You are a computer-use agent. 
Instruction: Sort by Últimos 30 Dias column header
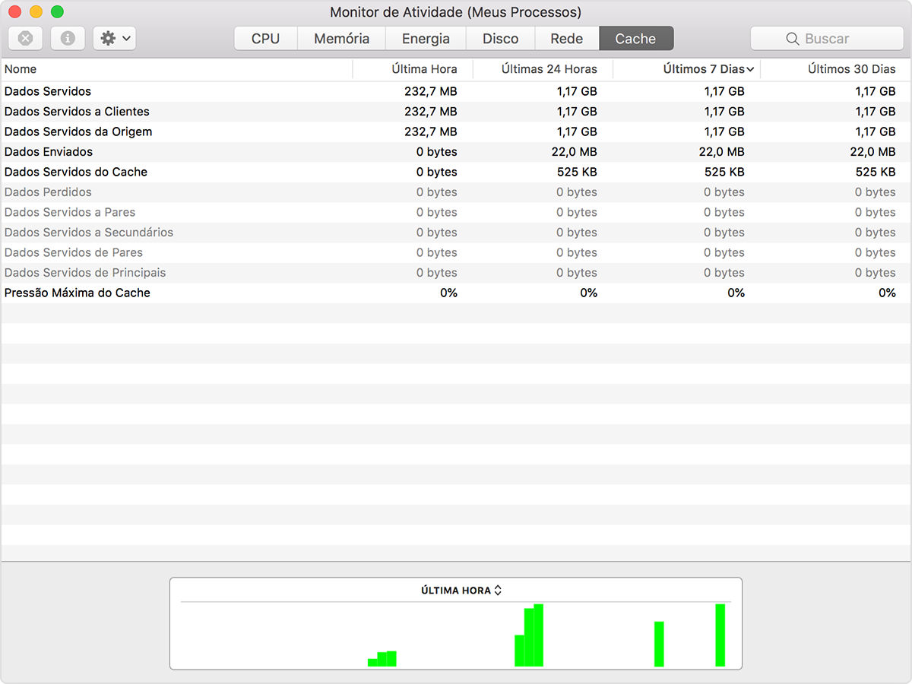pos(836,69)
